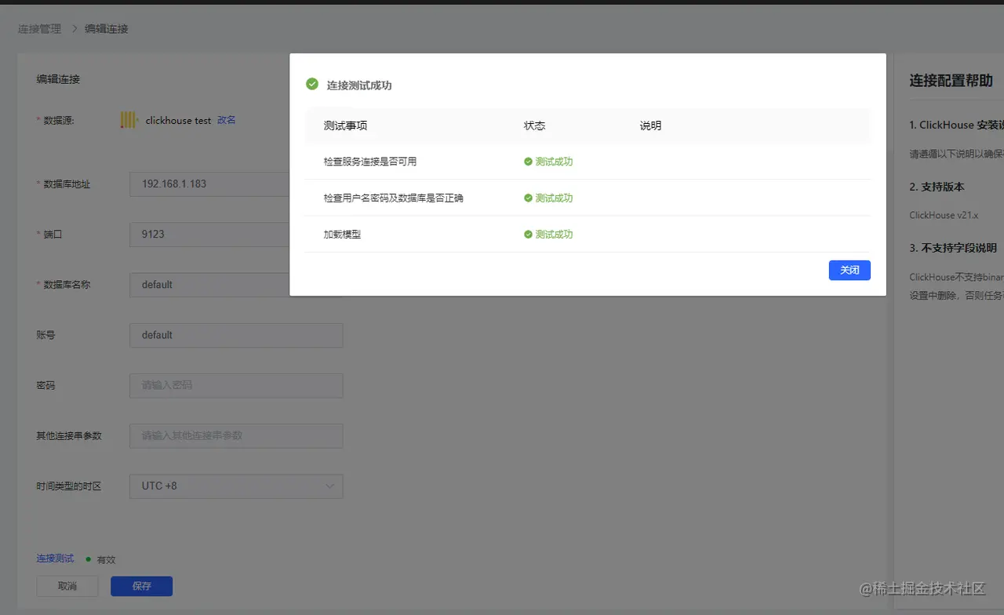Click 状态 column header
This screenshot has height=615, width=1004.
(535, 126)
